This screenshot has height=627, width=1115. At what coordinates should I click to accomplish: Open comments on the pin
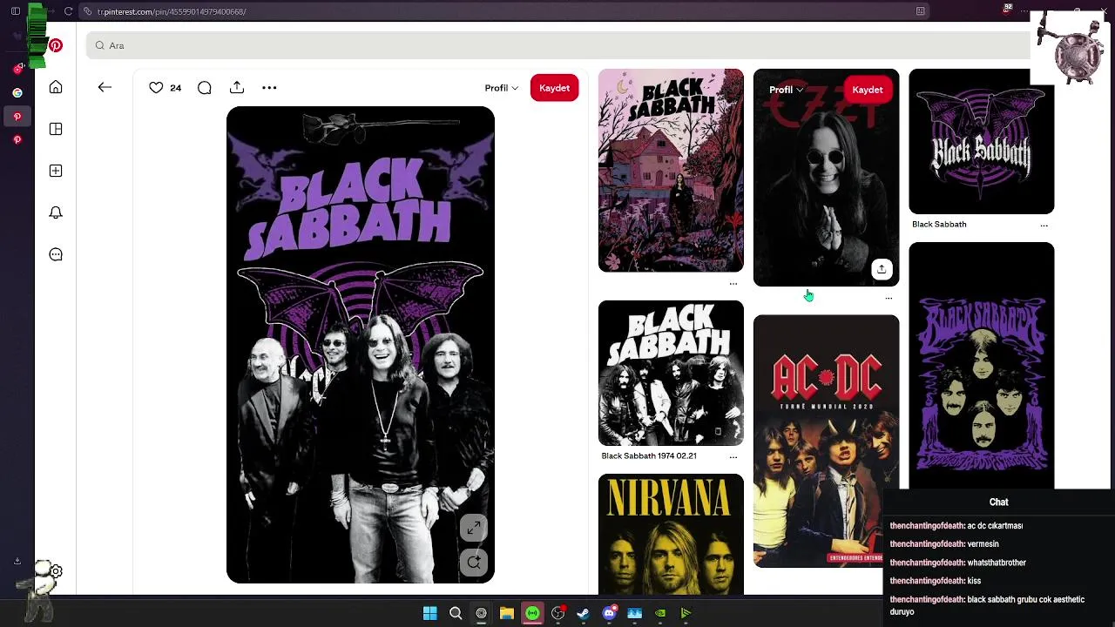(x=205, y=87)
